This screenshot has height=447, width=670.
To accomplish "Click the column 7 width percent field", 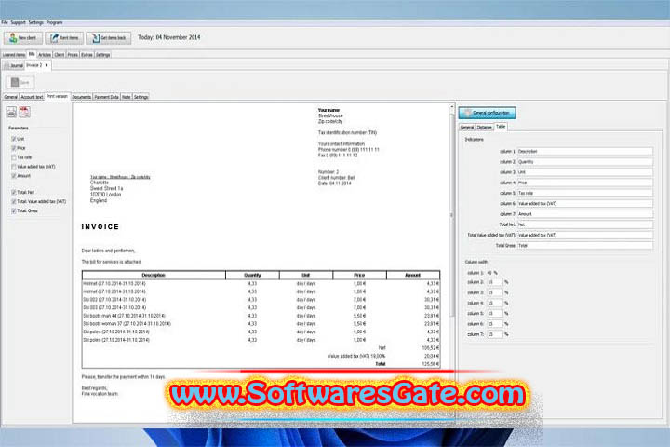I will [x=494, y=334].
